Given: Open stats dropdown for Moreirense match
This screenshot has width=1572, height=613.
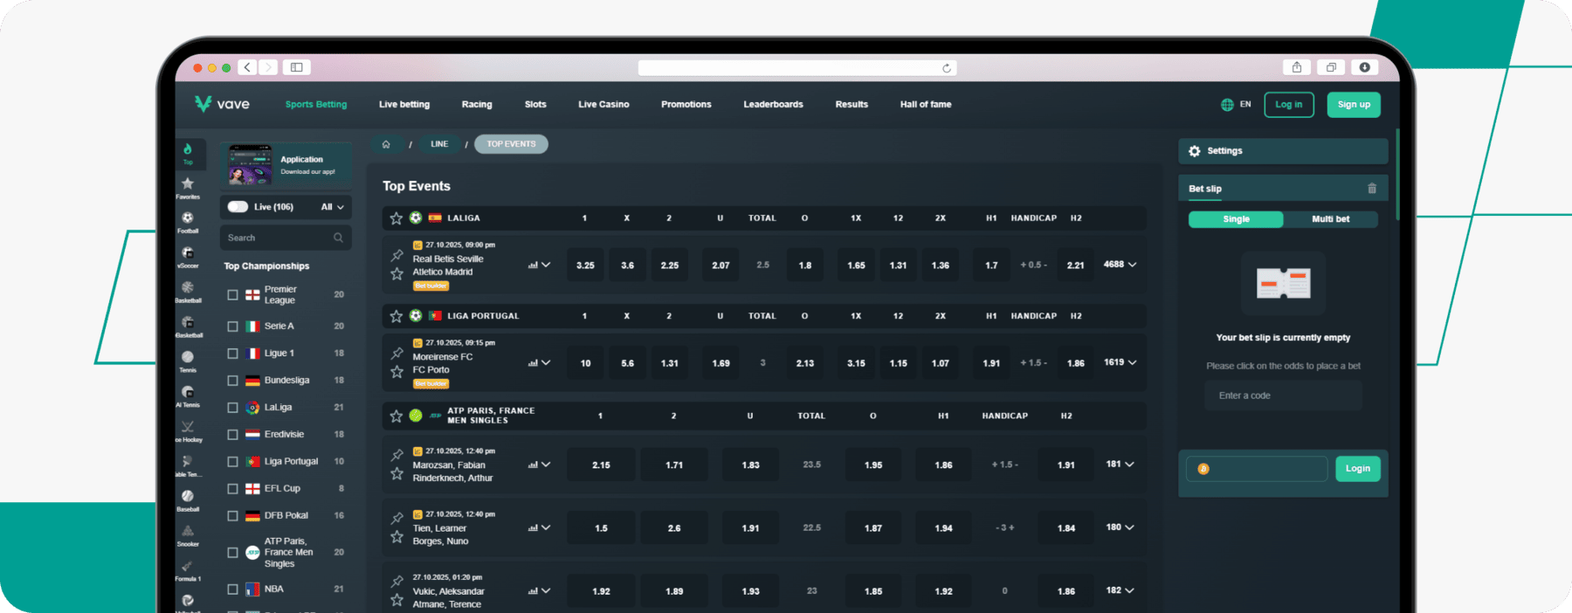Looking at the screenshot, I should (539, 362).
